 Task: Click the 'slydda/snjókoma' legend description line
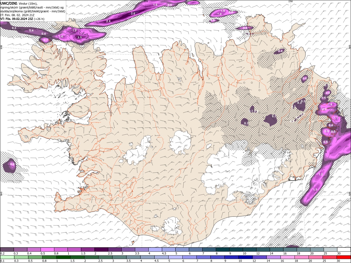(x=33, y=11)
